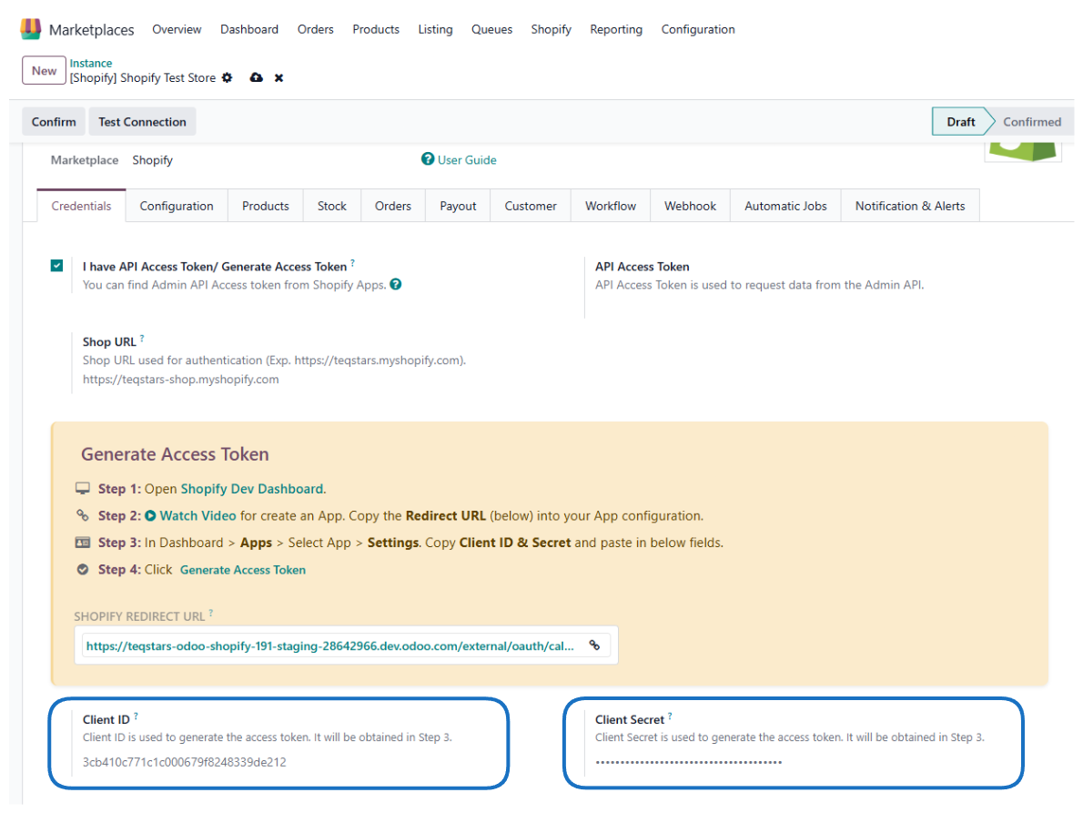Switch to the Automatic Jobs tab
Screen dimensions: 1083x813
[x=785, y=206]
